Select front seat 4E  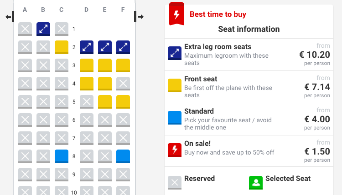click(105, 84)
